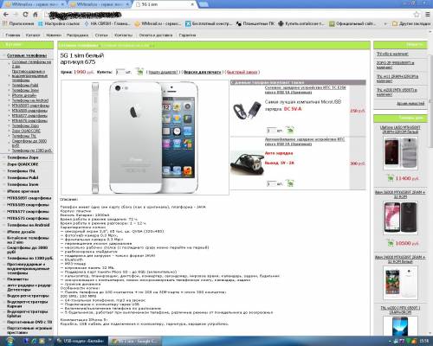Close the '5G 1 sim' tab
The height and width of the screenshot is (346, 433).
[x=192, y=4]
